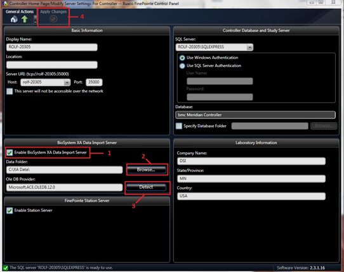344x272 pixels.
Task: Check 'This server will not be accessible' box
Action: [x=10, y=91]
